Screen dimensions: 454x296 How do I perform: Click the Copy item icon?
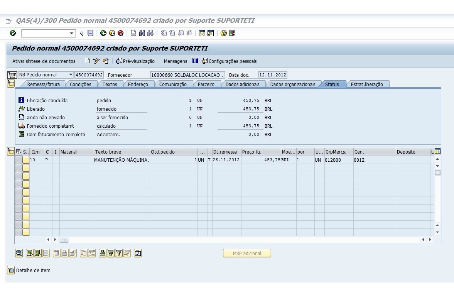(x=84, y=253)
